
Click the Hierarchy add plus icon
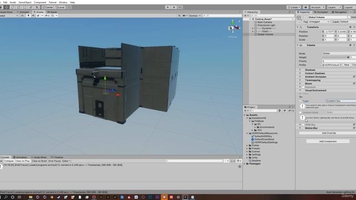click(x=245, y=16)
